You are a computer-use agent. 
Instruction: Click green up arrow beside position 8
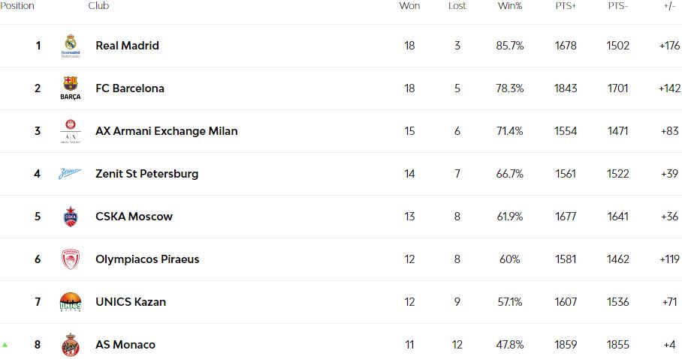pyautogui.click(x=5, y=345)
